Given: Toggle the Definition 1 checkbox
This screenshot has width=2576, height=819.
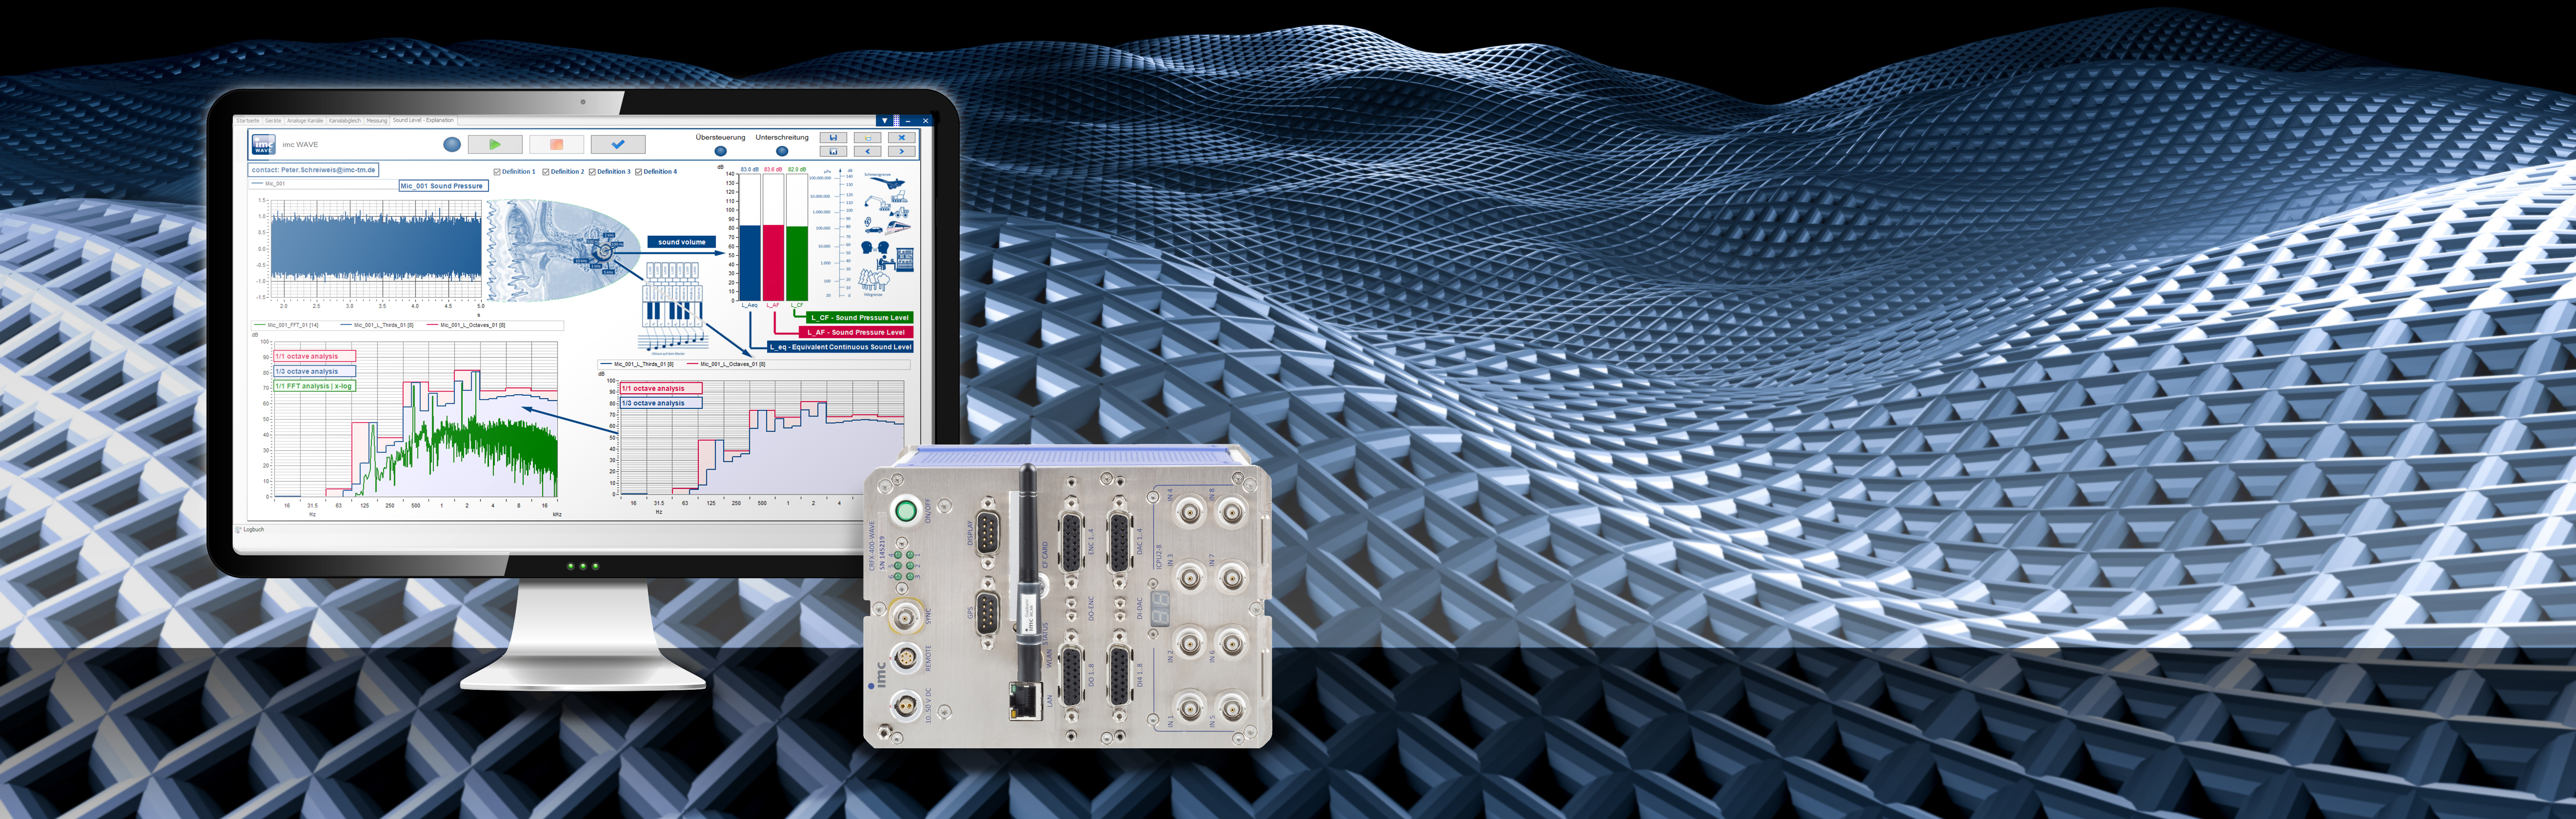Looking at the screenshot, I should (x=497, y=172).
